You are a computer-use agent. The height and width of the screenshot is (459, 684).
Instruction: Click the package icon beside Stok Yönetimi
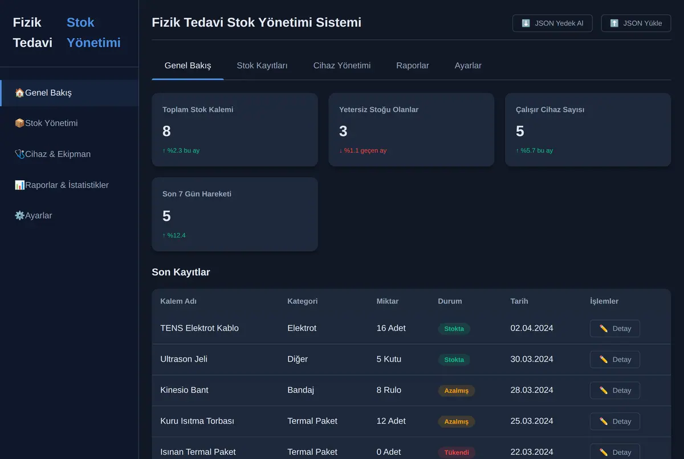(19, 124)
